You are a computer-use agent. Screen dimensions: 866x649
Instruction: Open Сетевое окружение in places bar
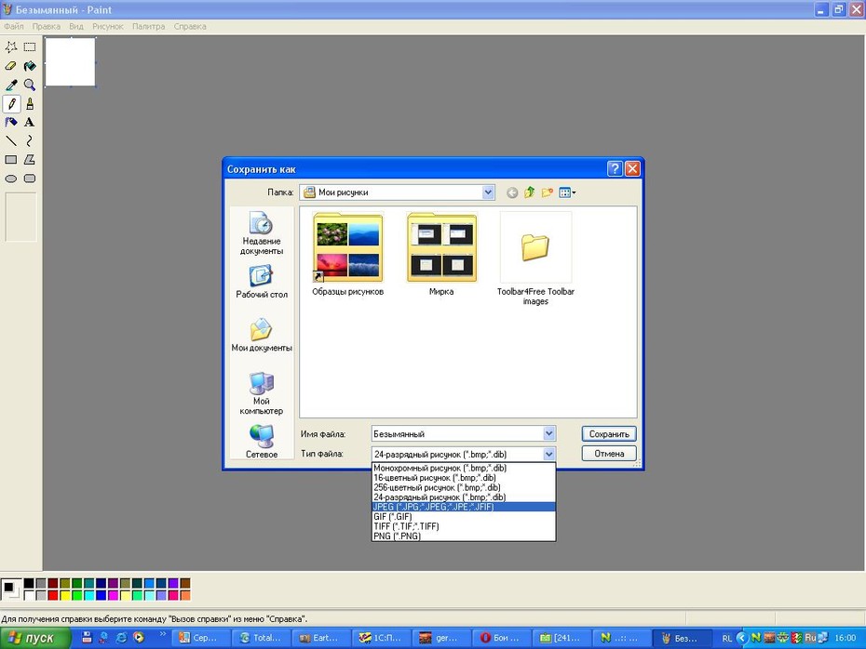[262, 441]
